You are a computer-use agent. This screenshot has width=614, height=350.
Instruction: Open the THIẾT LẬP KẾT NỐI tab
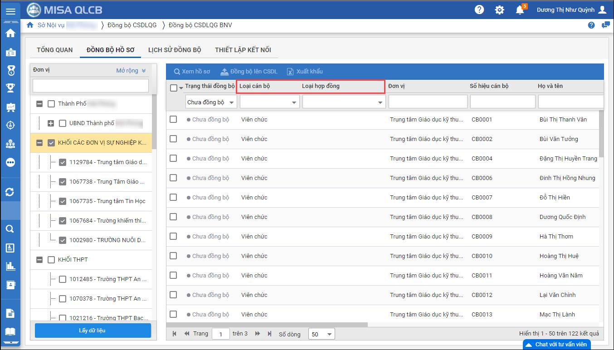243,50
